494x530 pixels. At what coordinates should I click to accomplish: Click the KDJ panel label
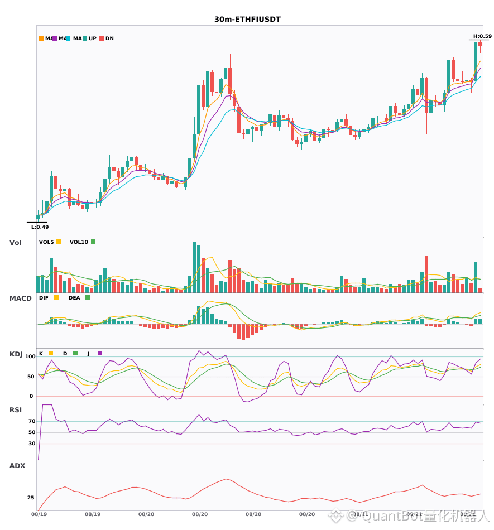[x=16, y=354]
